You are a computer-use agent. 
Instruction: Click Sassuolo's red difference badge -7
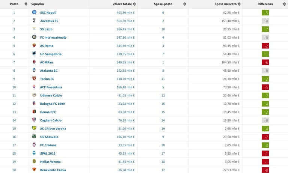pos(265,137)
